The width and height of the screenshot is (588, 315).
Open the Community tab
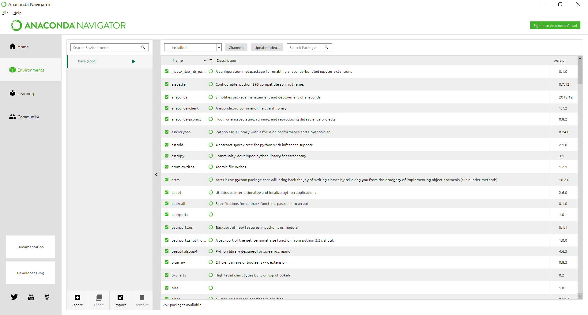point(31,117)
